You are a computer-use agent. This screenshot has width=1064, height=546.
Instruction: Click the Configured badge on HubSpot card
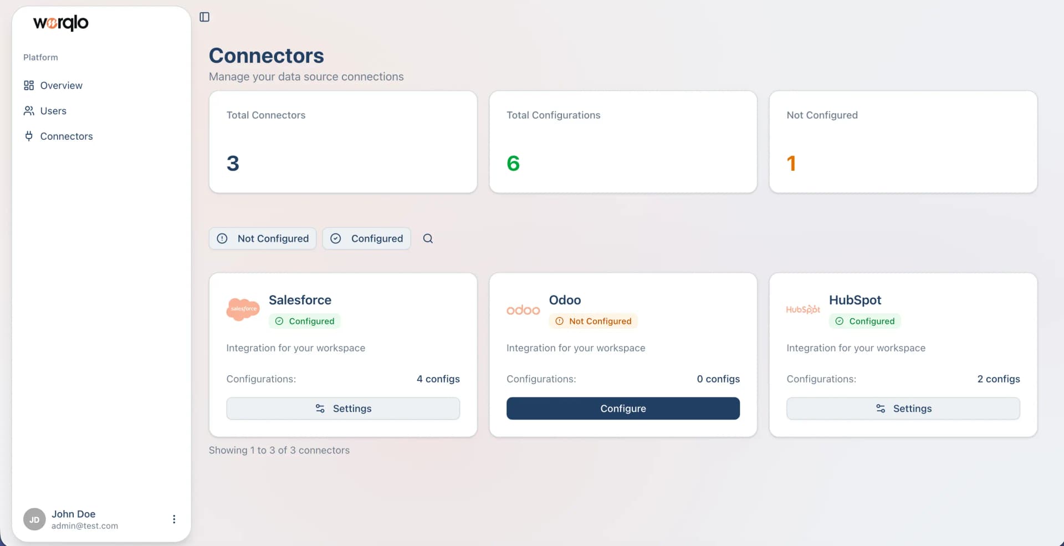click(x=865, y=320)
